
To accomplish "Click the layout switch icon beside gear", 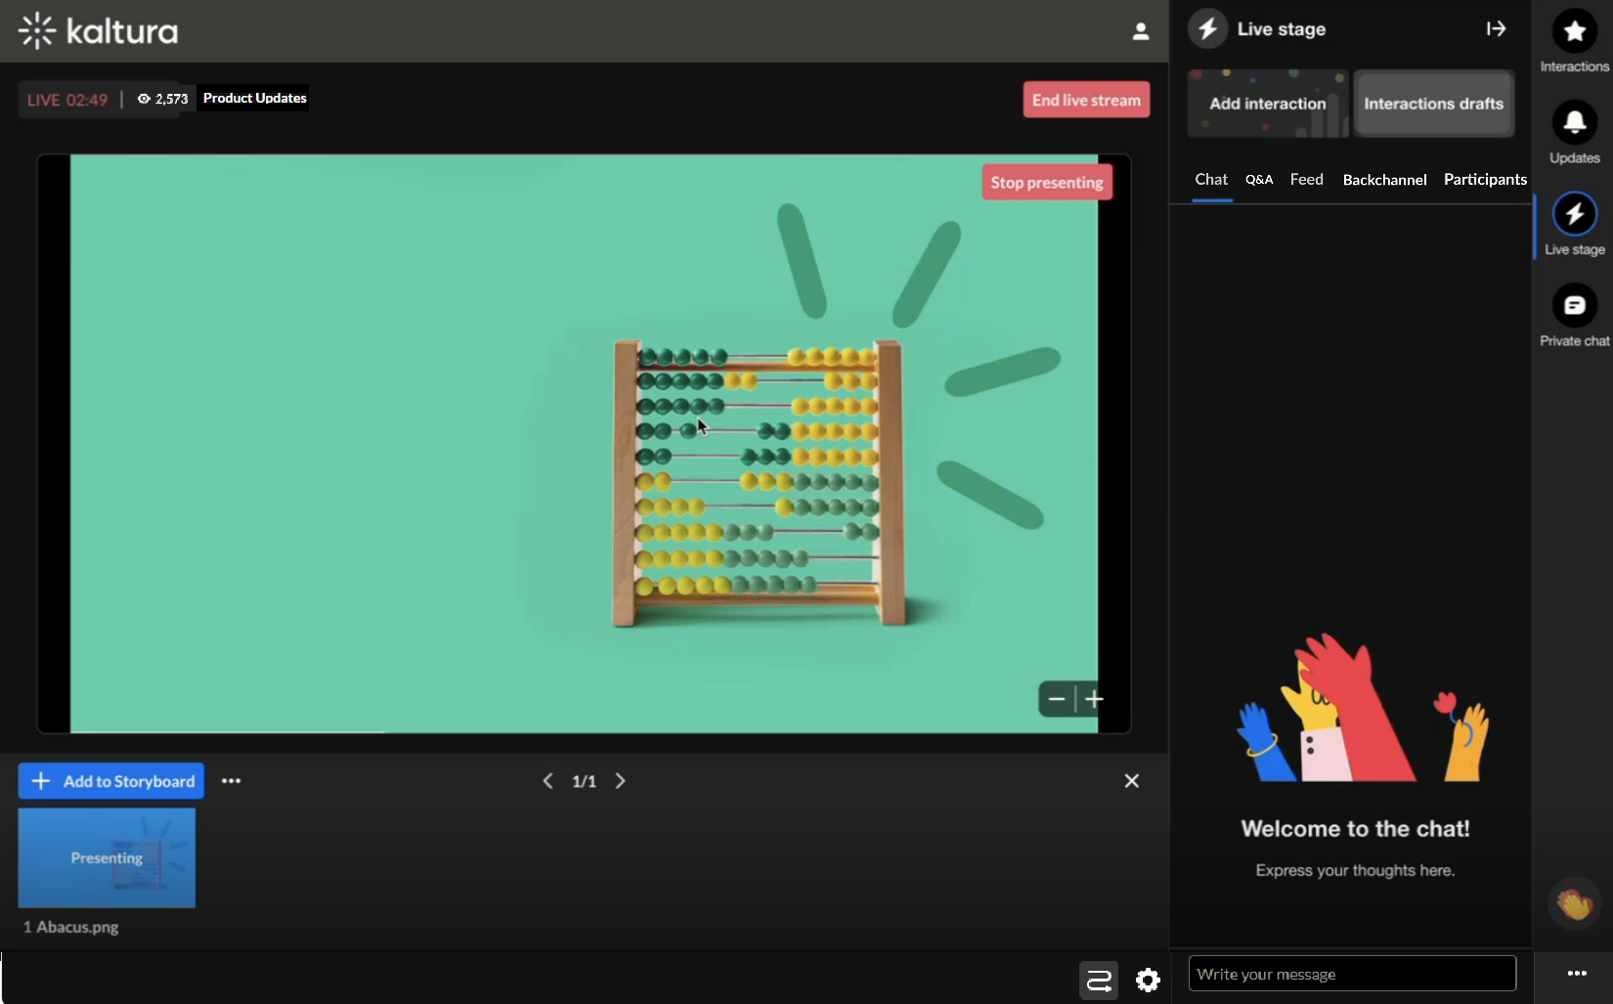I will pyautogui.click(x=1099, y=980).
